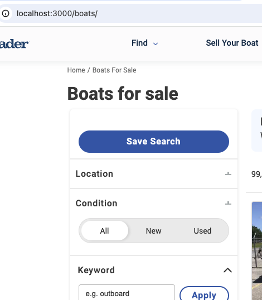Go to Home breadcrumb link
This screenshot has width=262, height=300.
coord(76,70)
